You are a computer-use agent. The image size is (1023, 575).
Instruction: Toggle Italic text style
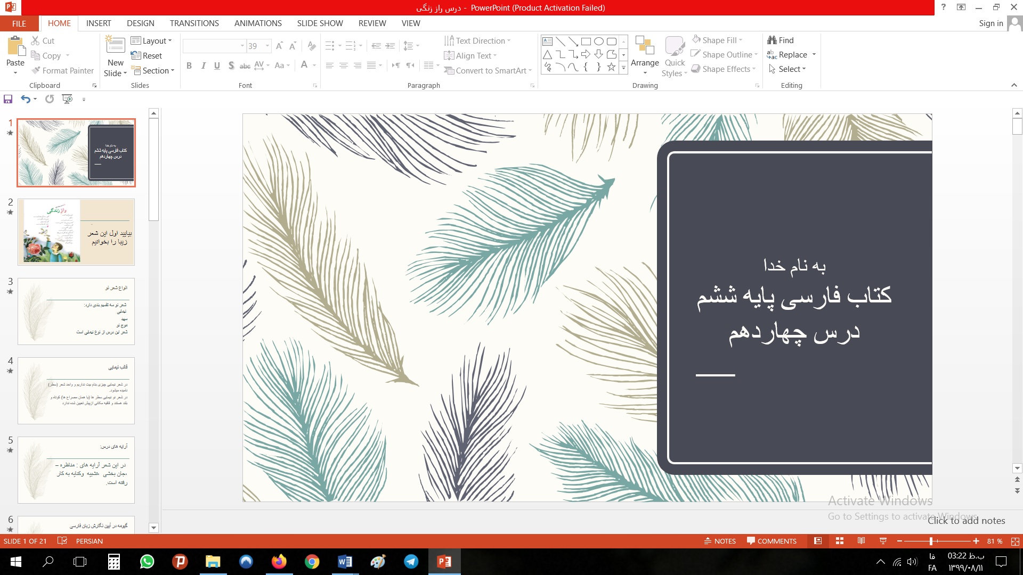click(x=203, y=65)
